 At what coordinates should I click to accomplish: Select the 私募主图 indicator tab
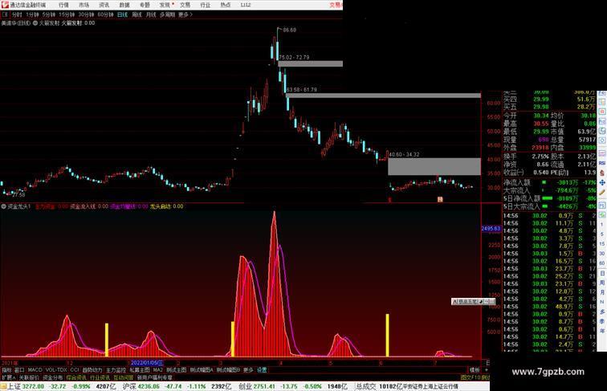(x=140, y=370)
